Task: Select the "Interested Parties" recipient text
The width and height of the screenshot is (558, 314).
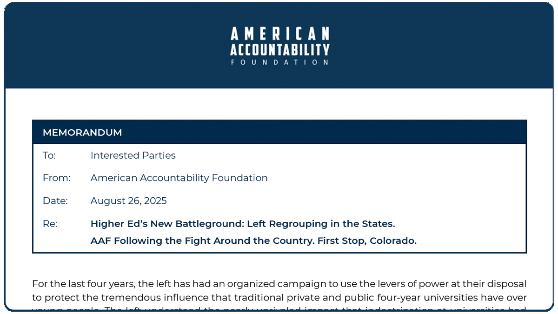Action: (x=133, y=155)
